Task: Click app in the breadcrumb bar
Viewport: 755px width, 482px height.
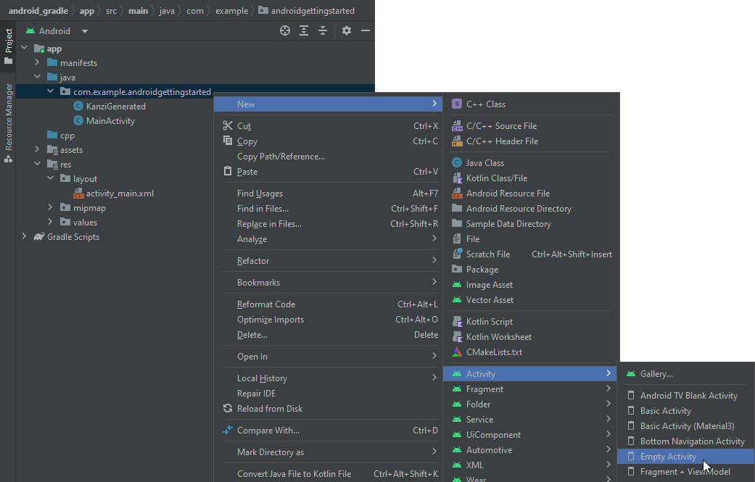Action: point(87,11)
